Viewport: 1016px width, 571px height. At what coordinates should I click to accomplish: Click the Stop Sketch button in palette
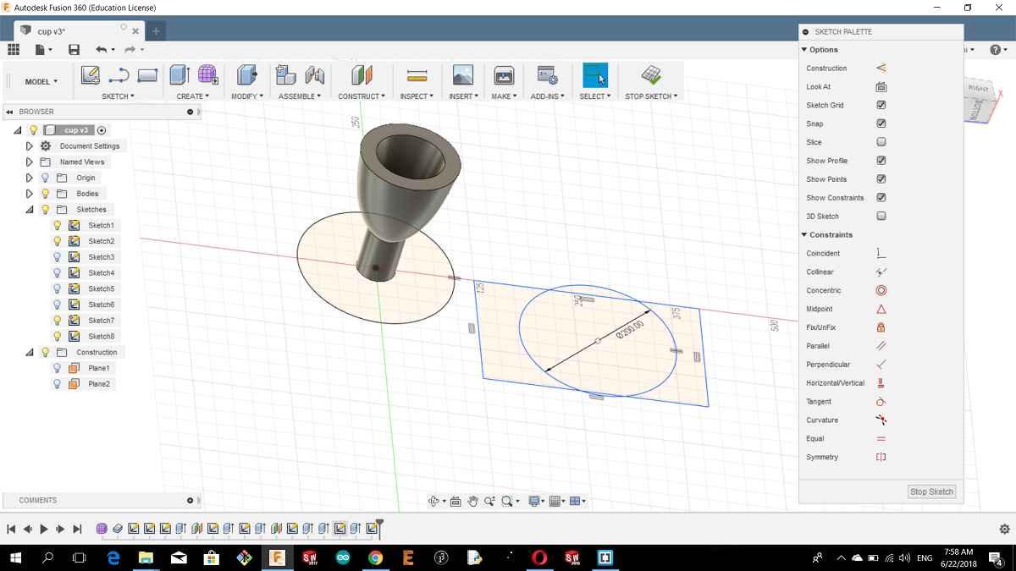931,491
